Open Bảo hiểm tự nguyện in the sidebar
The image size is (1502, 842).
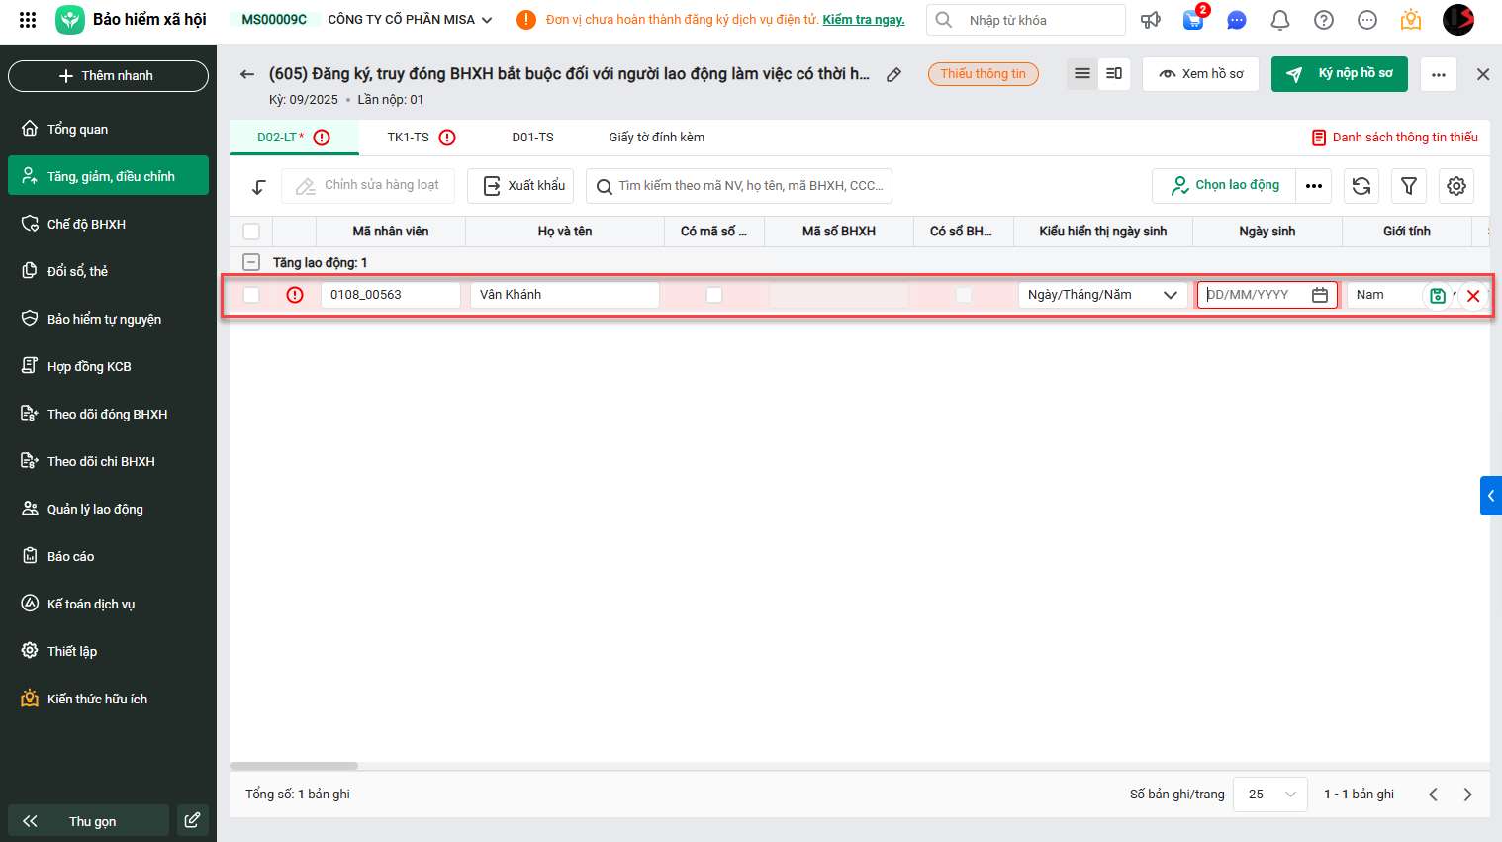108,319
